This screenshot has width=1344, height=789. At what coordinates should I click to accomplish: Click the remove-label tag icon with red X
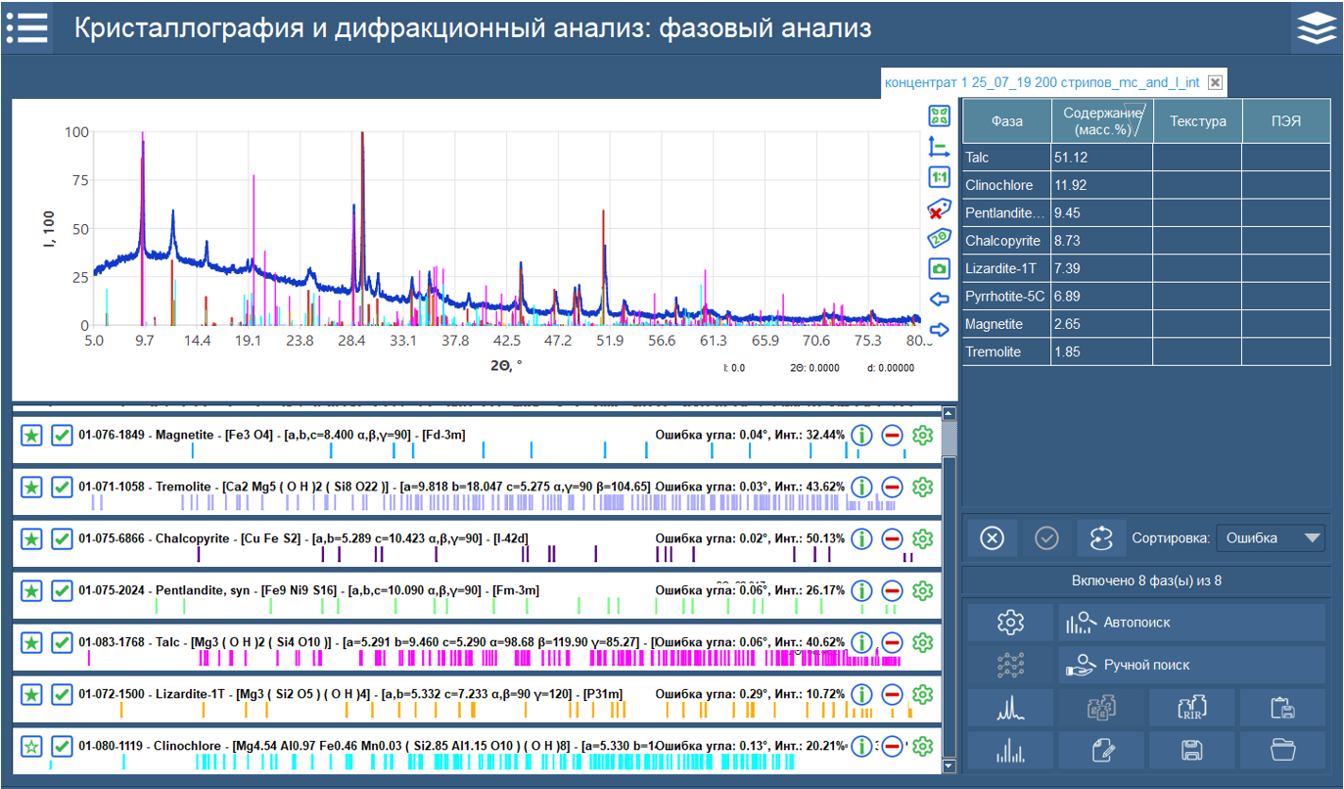tap(939, 207)
